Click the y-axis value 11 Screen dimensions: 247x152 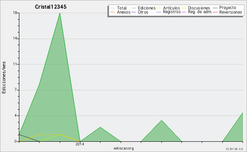(15, 64)
